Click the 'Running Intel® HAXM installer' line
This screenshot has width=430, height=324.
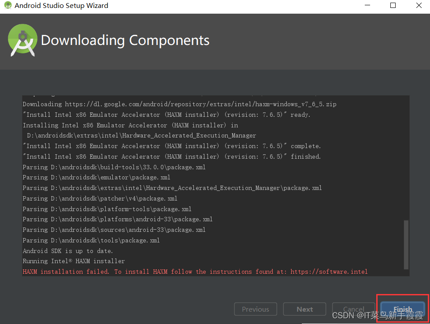point(74,261)
